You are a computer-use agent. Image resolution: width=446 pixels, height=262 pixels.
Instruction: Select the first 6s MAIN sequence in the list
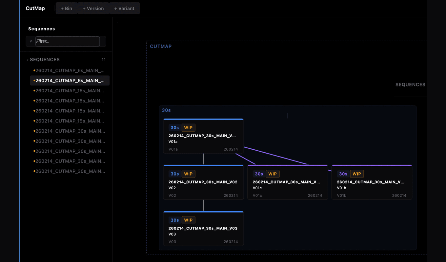coord(70,70)
